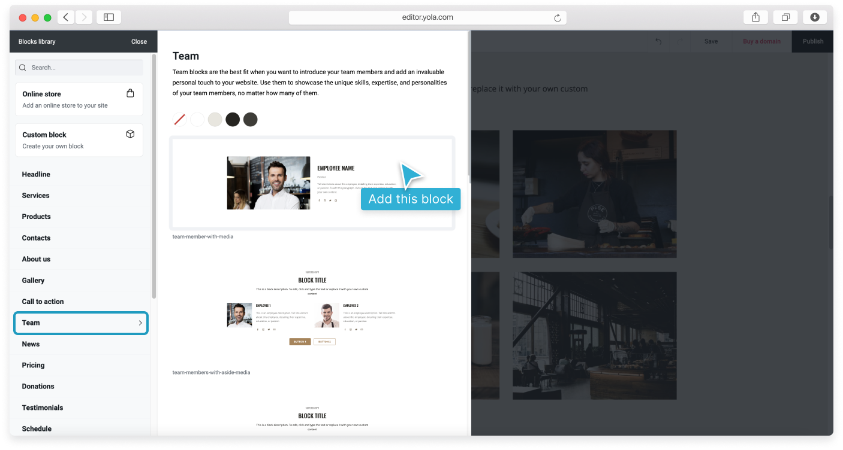Open the Safari share icon
Screen dimensions: 843x450
point(755,17)
